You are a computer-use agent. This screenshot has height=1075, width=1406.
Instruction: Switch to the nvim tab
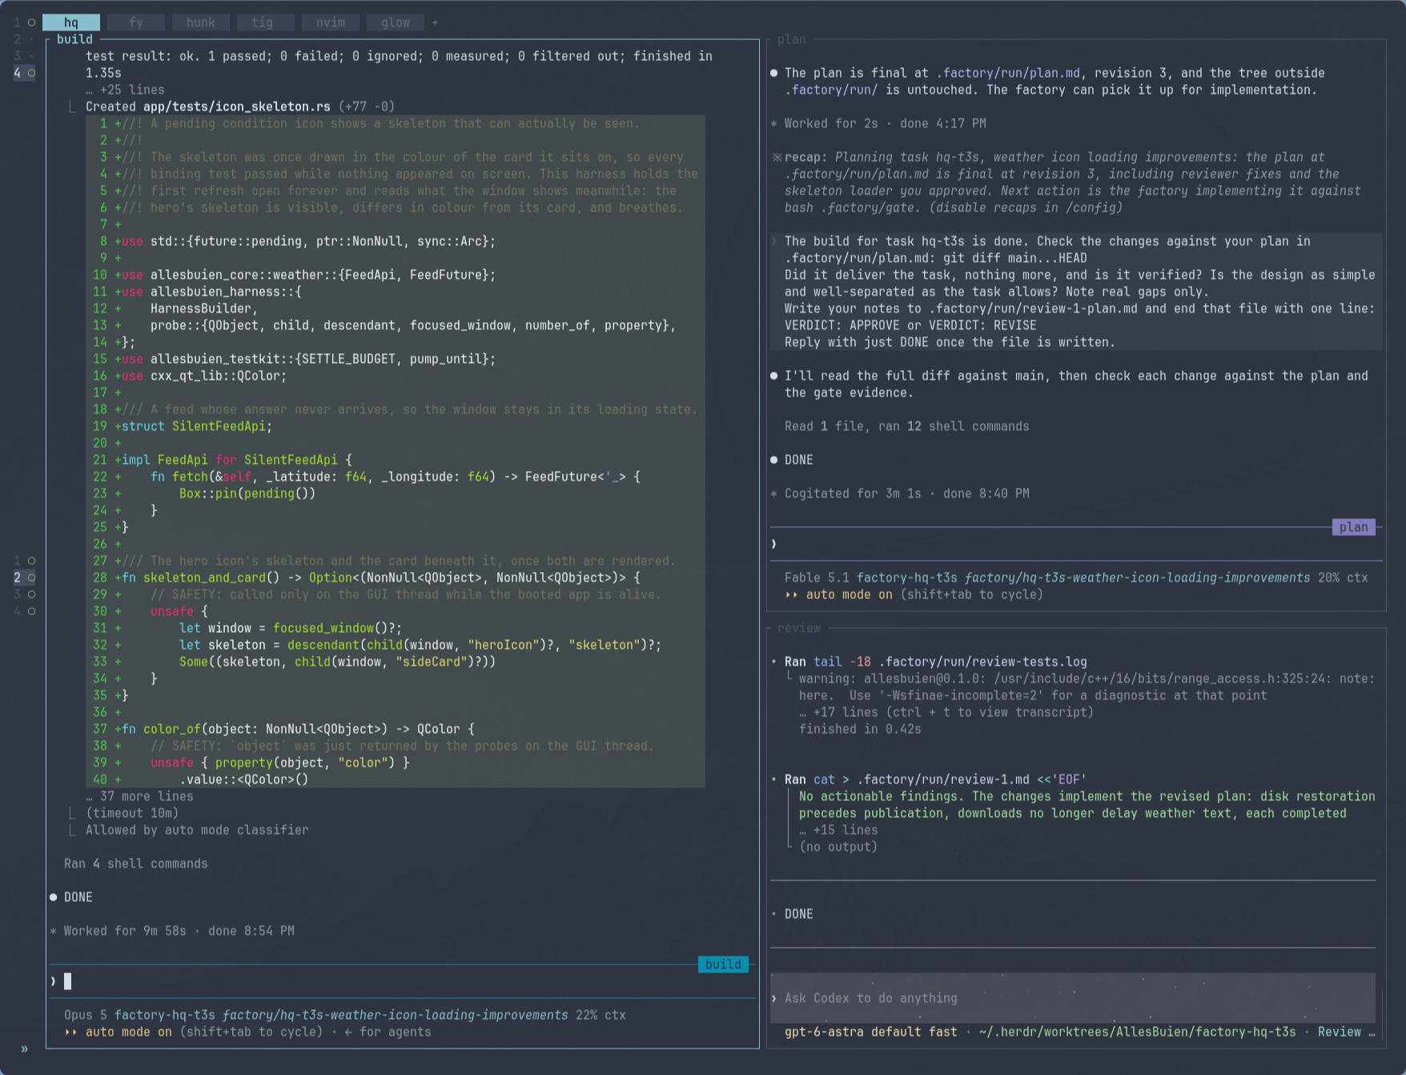(331, 22)
